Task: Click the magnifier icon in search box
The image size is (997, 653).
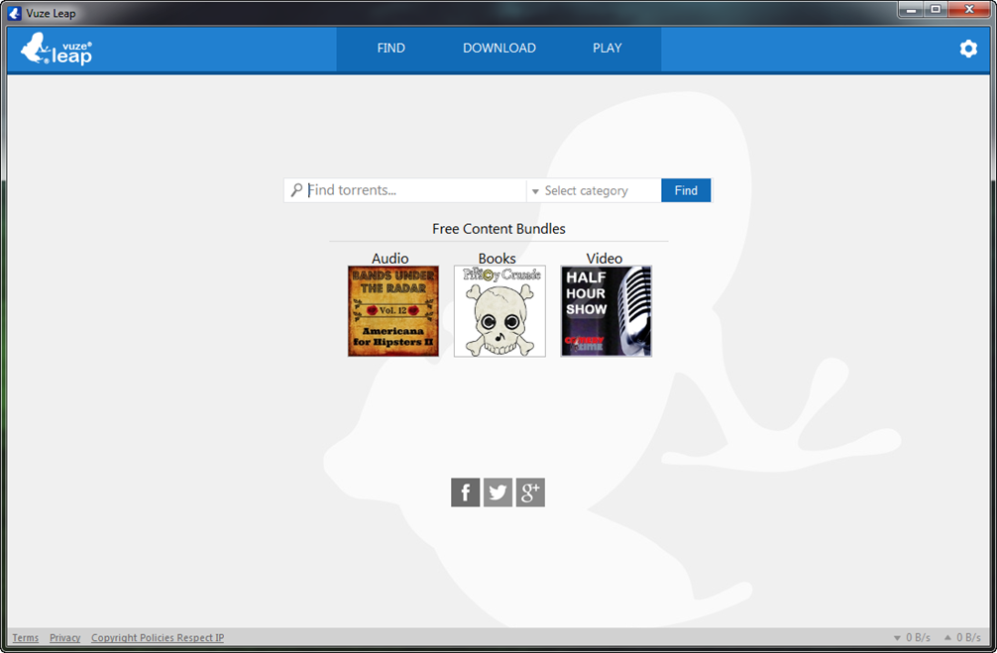Action: click(x=296, y=190)
